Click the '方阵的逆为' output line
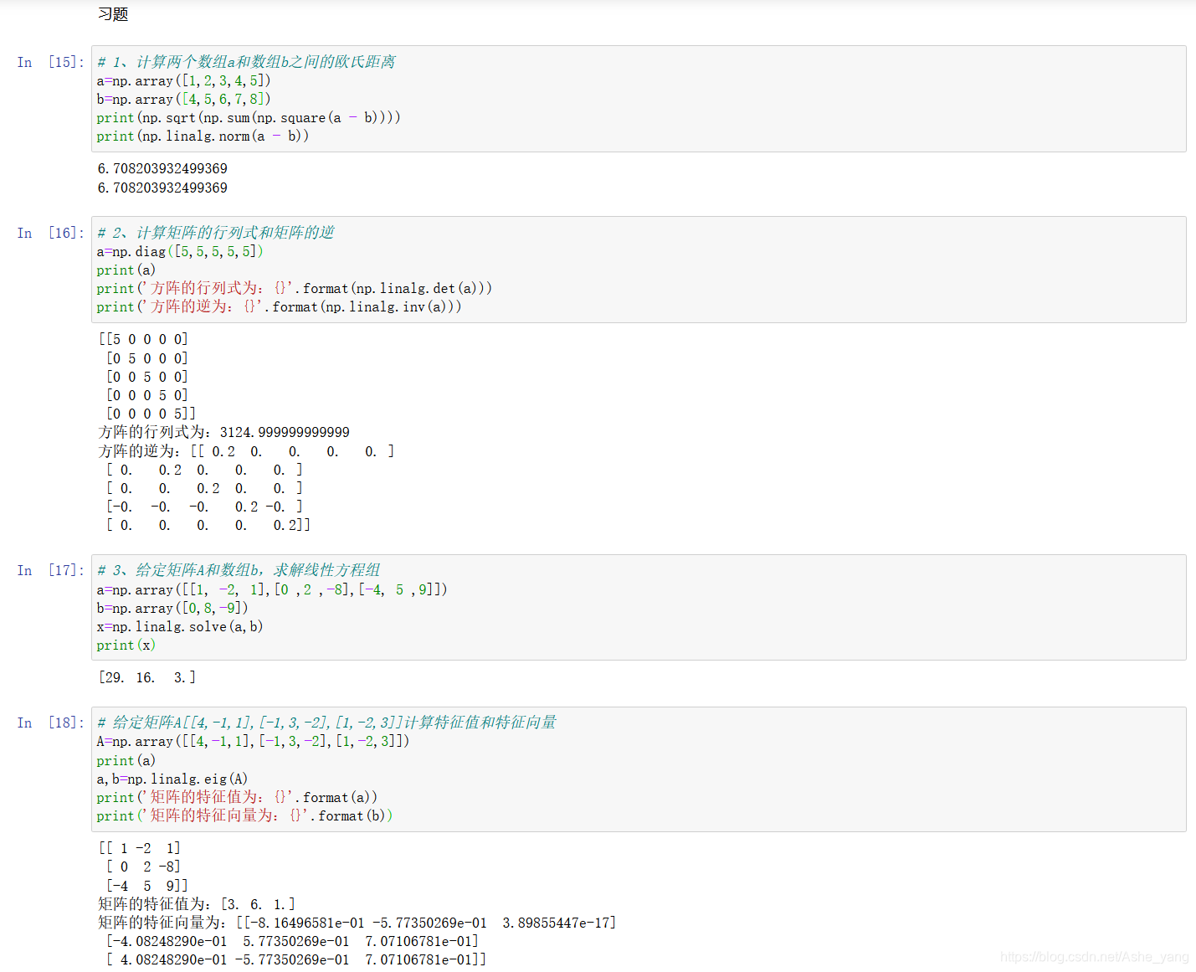The height and width of the screenshot is (972, 1196). [x=246, y=452]
